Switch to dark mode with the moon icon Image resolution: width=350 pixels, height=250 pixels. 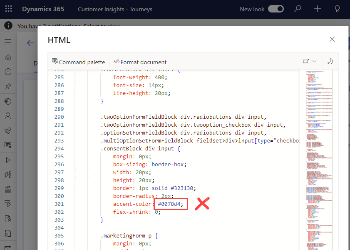[x=330, y=61]
